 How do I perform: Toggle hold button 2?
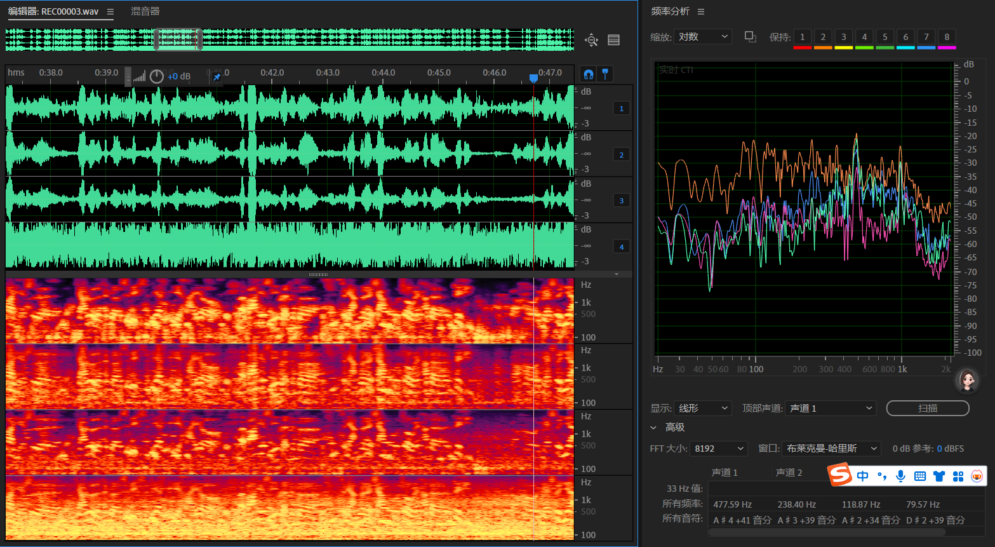(823, 37)
